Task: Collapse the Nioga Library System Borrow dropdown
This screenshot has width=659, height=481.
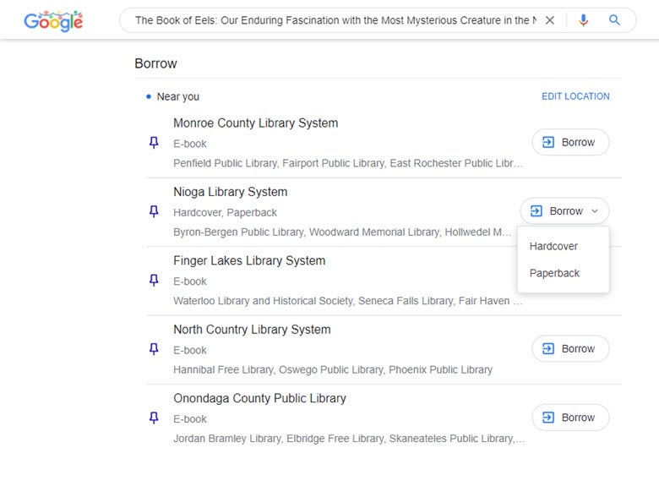Action: (564, 211)
